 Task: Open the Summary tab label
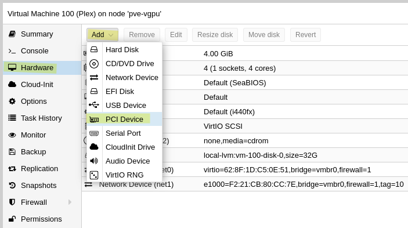(37, 34)
